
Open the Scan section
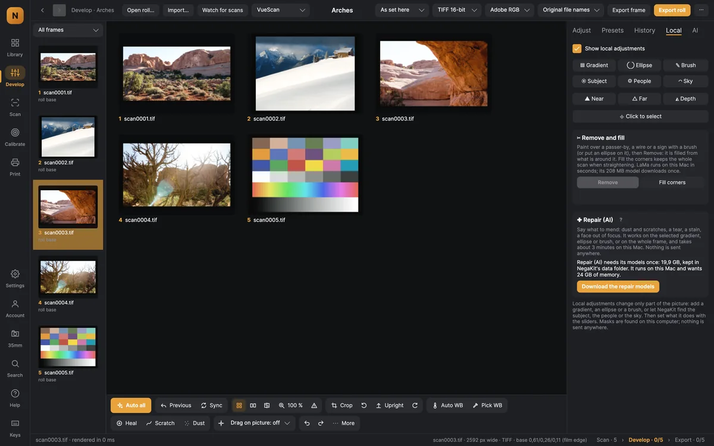pyautogui.click(x=15, y=107)
